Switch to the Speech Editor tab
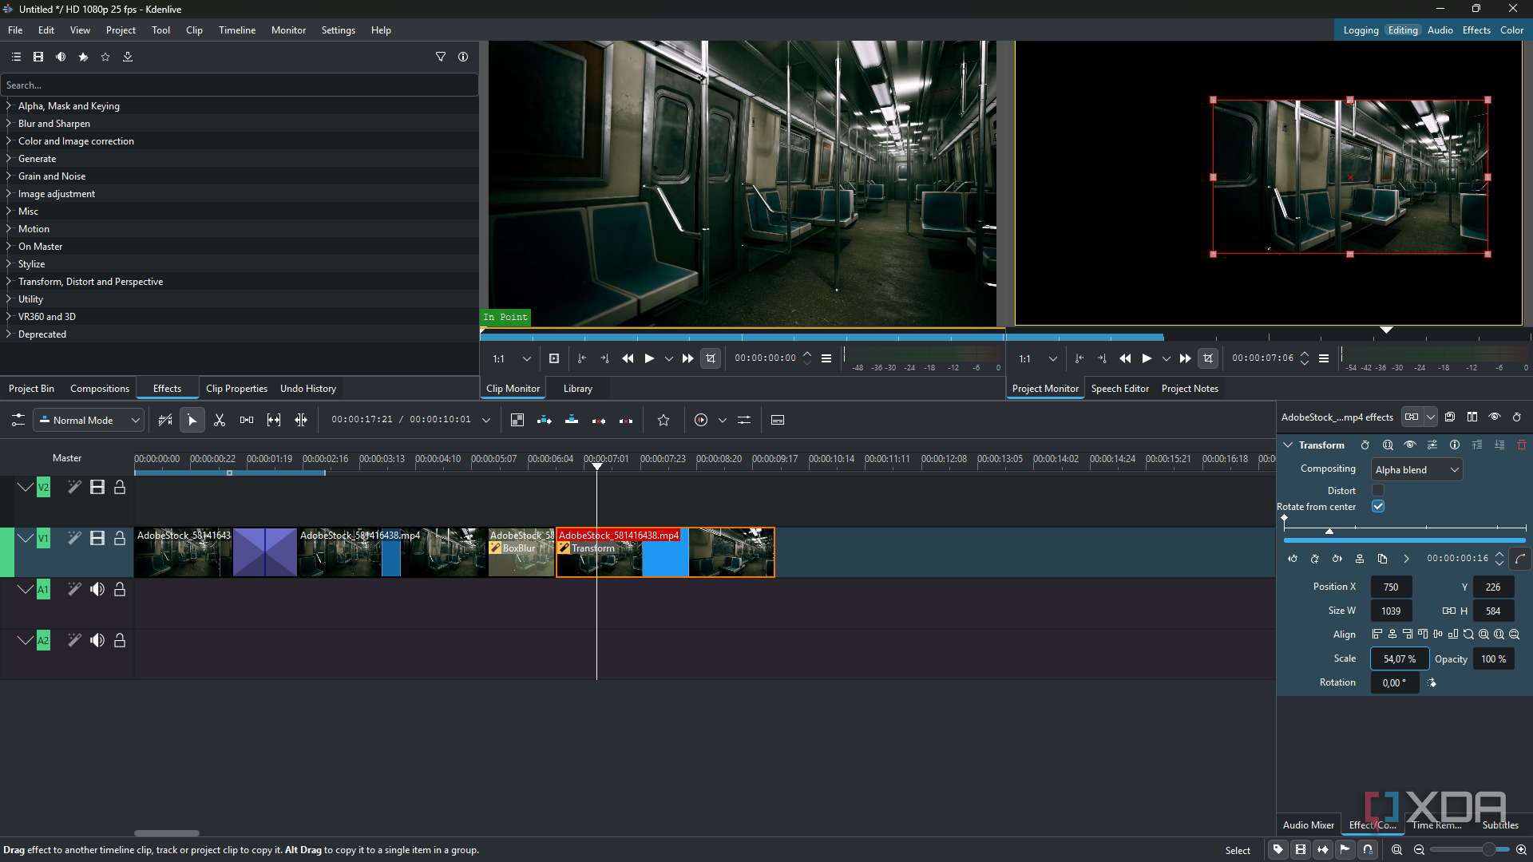 [x=1119, y=389]
